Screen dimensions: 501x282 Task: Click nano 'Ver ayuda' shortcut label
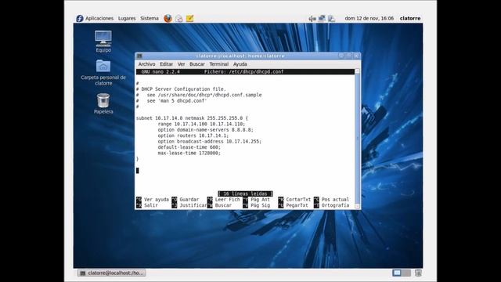coord(157,200)
